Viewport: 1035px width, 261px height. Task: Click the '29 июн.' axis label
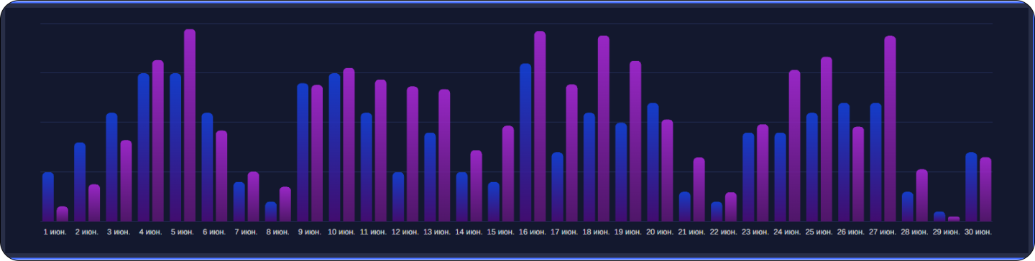[947, 232]
